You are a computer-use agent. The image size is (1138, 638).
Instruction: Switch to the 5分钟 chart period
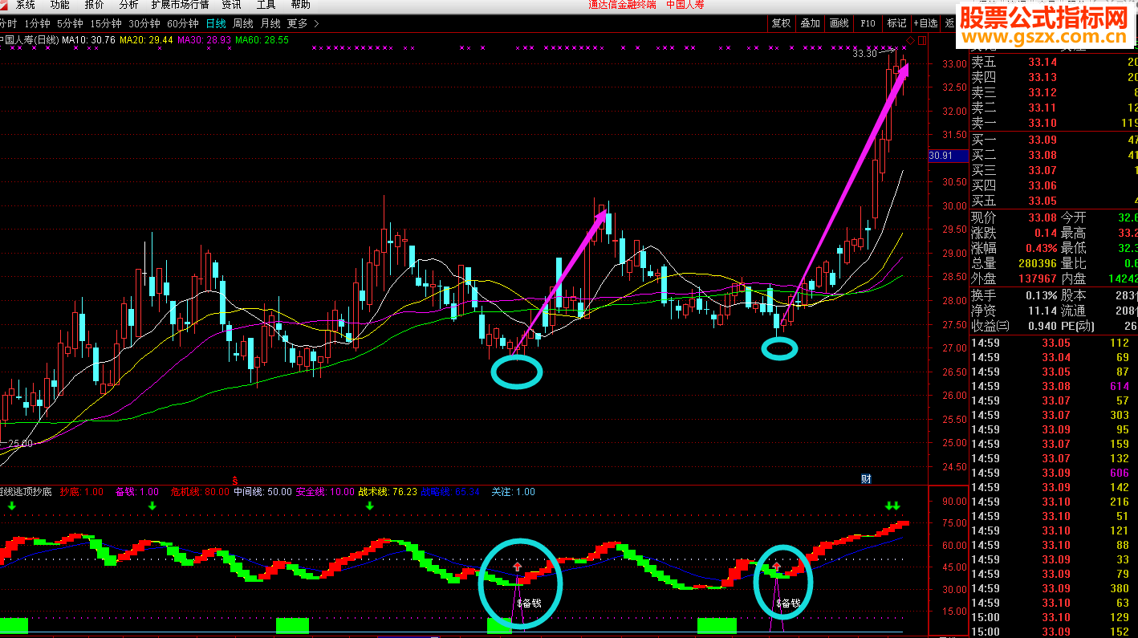click(70, 23)
